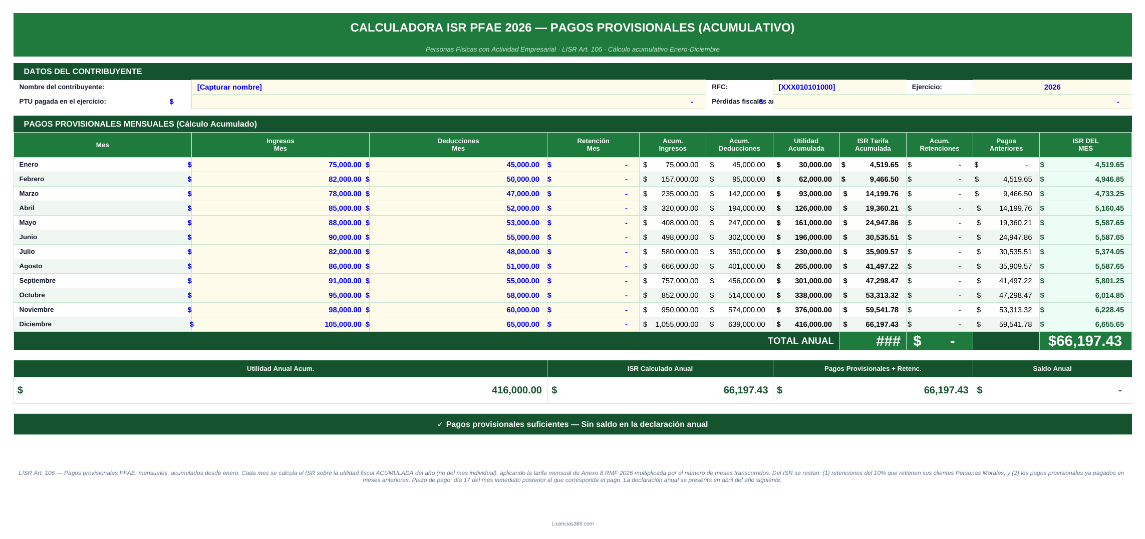Image resolution: width=1145 pixels, height=539 pixels.
Task: Click the Saldo Anual header
Action: pos(1052,369)
